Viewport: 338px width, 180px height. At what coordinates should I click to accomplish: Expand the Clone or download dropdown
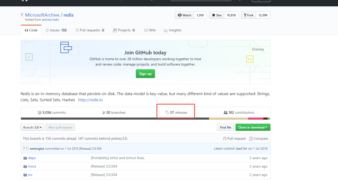pyautogui.click(x=253, y=127)
